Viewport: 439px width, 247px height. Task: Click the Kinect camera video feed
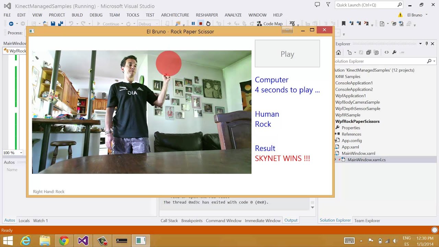142,112
